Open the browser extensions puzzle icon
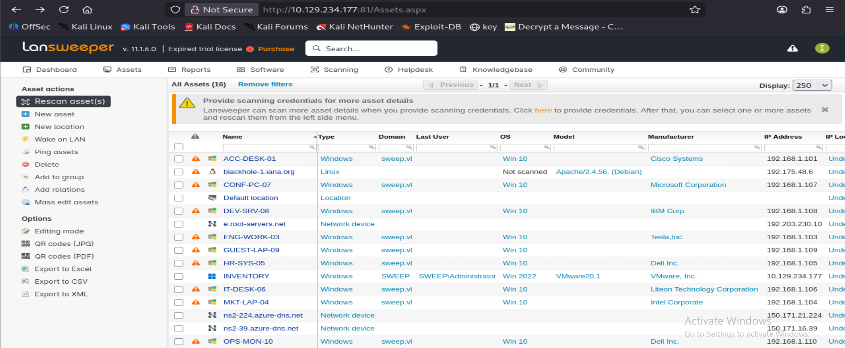 click(806, 10)
